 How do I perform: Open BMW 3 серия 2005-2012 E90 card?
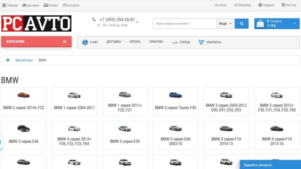pyautogui.click(x=226, y=101)
